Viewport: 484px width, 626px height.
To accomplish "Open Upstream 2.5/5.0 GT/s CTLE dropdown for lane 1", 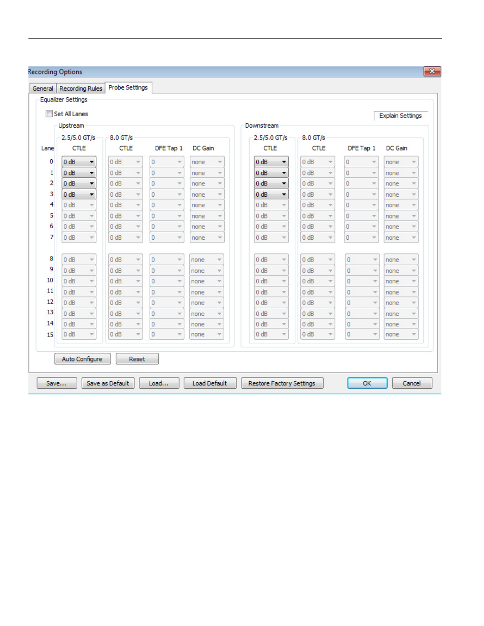I will (79, 173).
